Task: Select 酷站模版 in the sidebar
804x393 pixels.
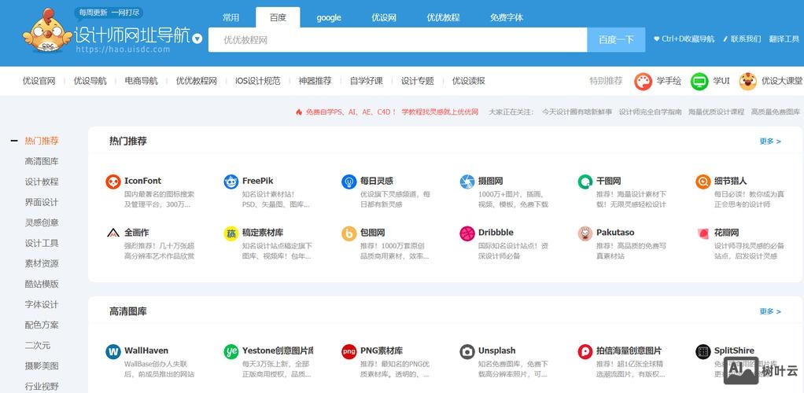Action: [42, 285]
